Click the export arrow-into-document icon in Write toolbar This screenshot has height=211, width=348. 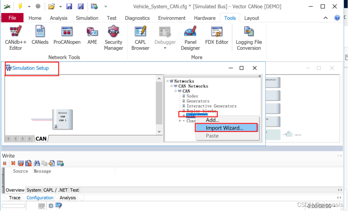coord(52,163)
